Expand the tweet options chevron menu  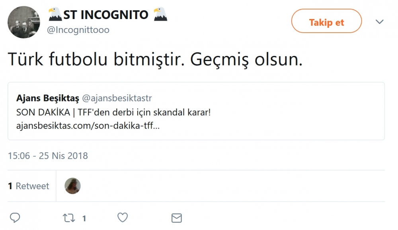379,21
